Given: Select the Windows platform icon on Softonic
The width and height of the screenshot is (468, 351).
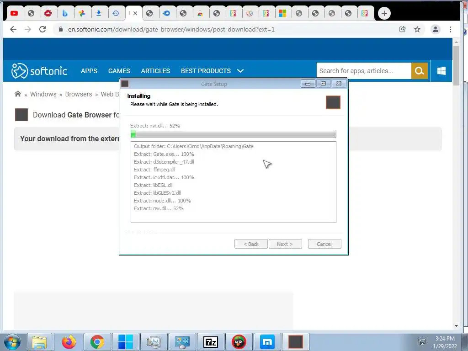Looking at the screenshot, I should click(x=441, y=71).
